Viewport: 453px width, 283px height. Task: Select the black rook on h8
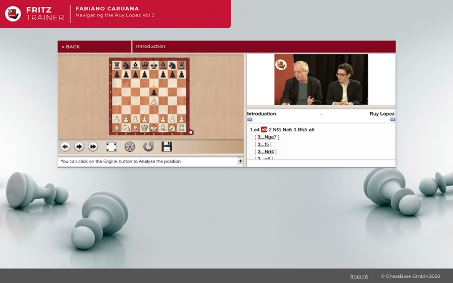[181, 66]
